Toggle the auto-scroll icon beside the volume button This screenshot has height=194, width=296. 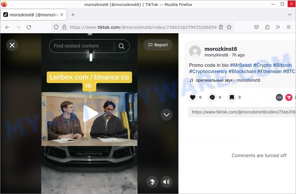152,182
